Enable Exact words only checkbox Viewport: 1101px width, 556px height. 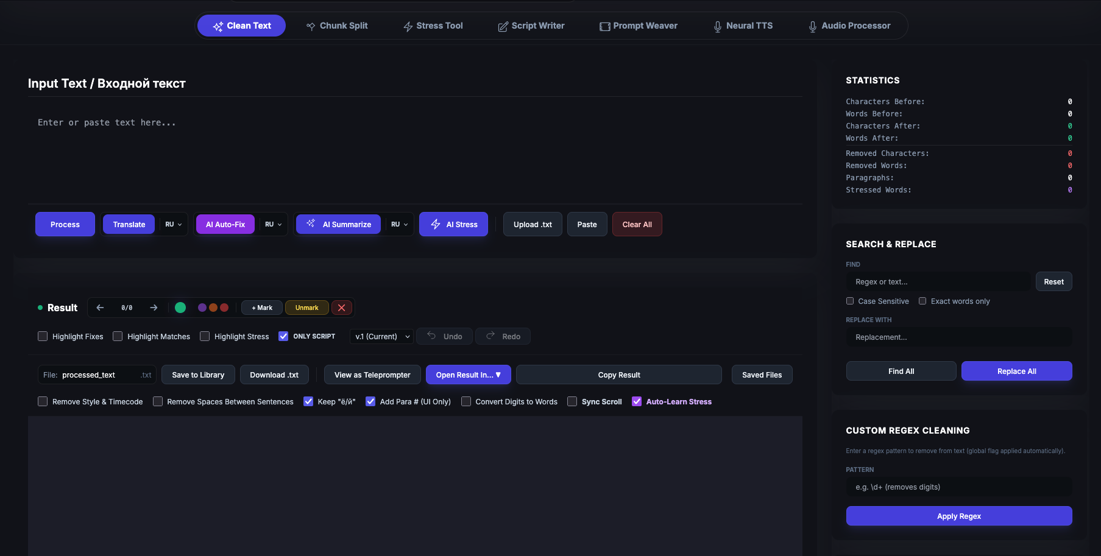coord(922,301)
